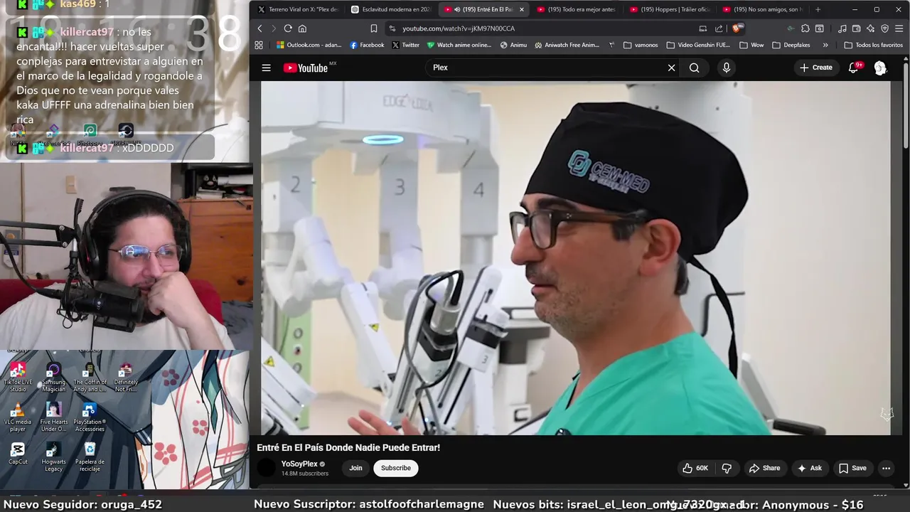Image resolution: width=910 pixels, height=512 pixels.
Task: Switch to Hoppers Tráiler tab
Action: [x=669, y=9]
